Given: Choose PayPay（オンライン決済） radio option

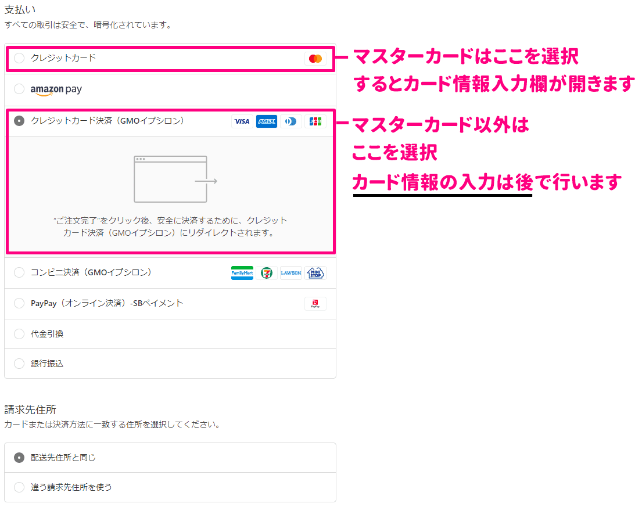Looking at the screenshot, I should coord(19,303).
